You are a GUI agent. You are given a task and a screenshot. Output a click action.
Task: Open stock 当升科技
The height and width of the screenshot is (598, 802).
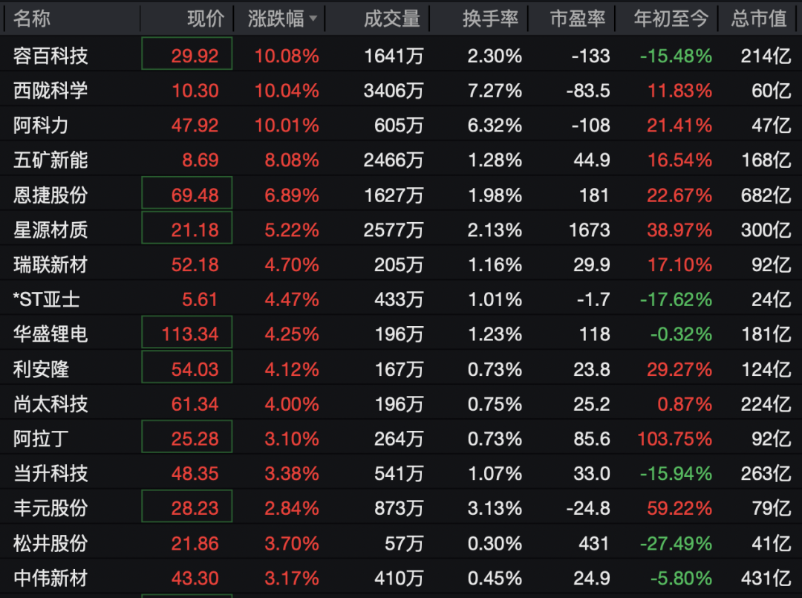pos(50,473)
